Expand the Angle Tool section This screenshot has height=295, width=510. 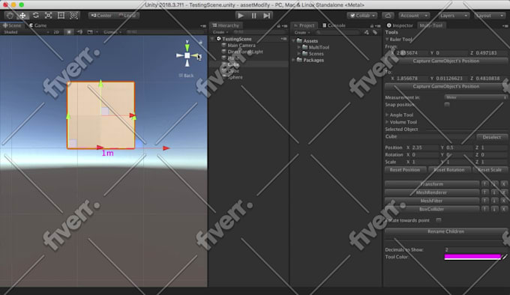tap(387, 115)
